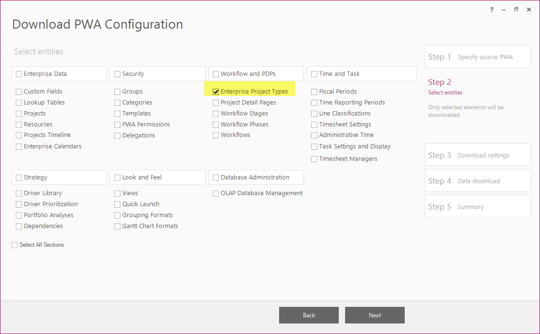Go to Step 1 Specify source PWA

pos(478,56)
